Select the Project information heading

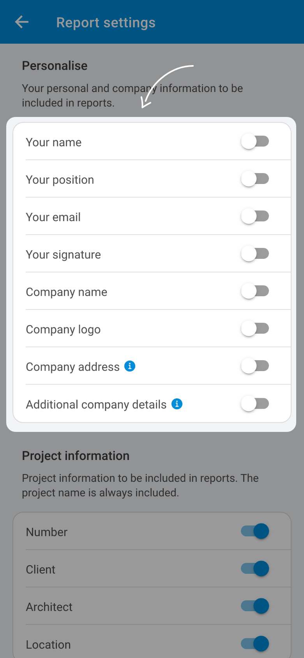pos(76,456)
